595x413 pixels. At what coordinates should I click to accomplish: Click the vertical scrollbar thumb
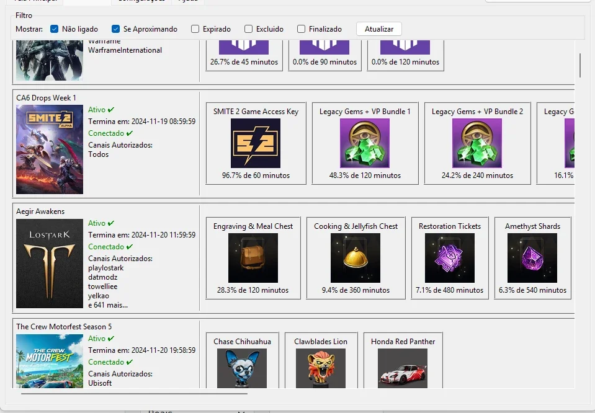point(580,65)
